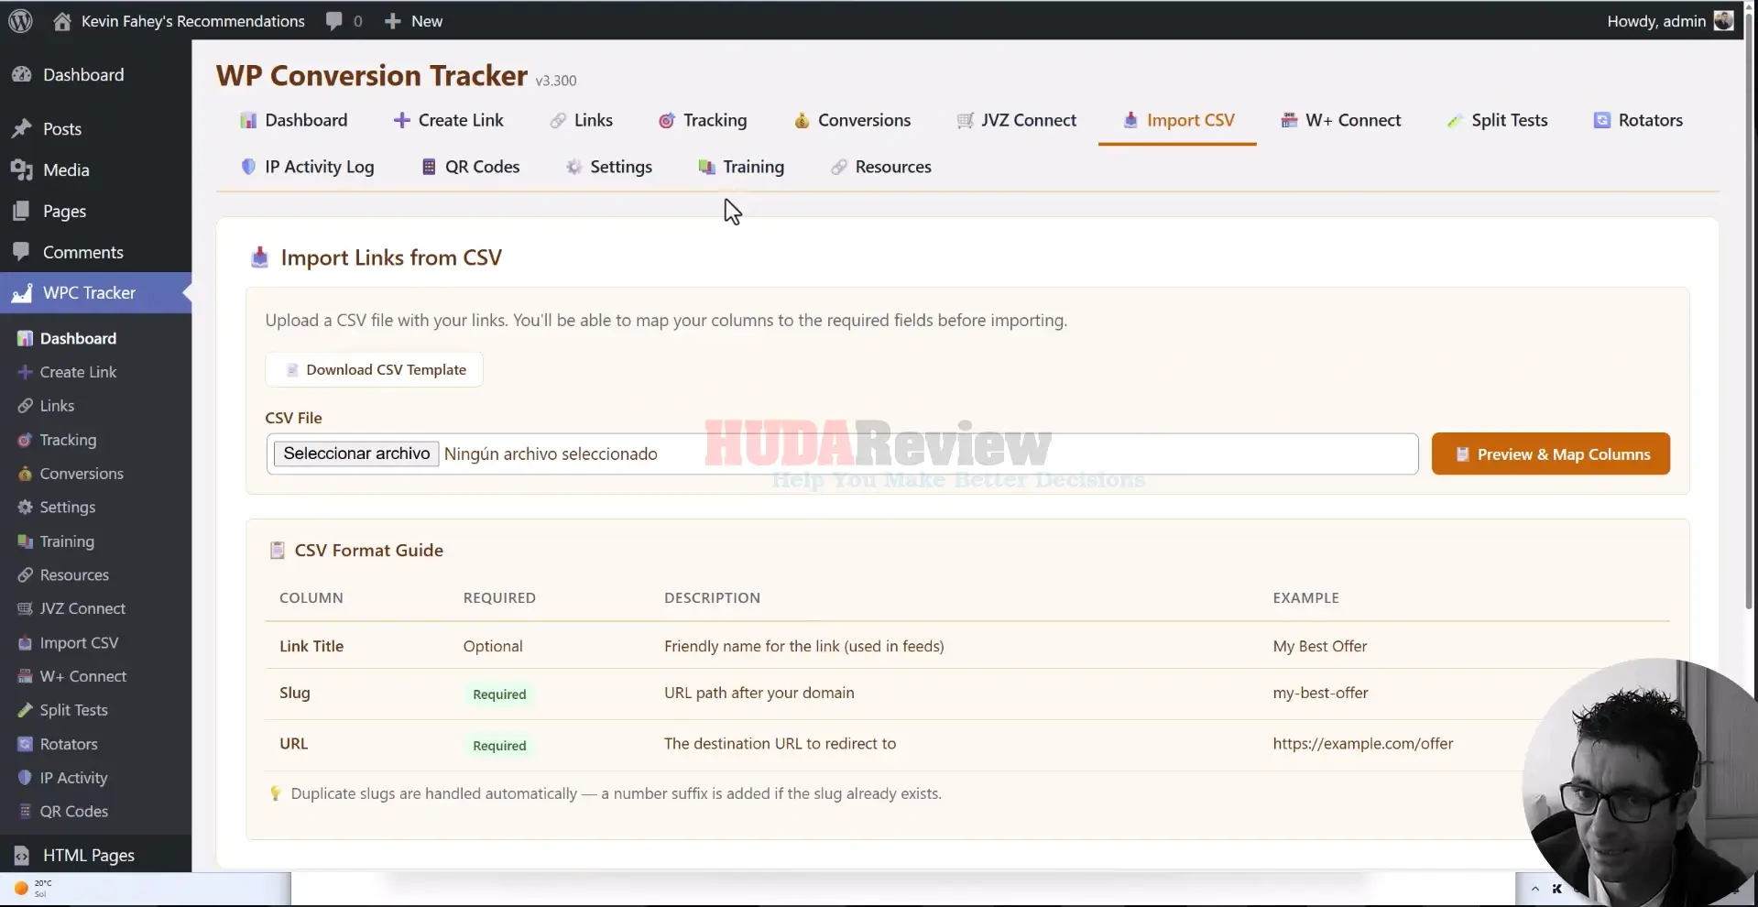Open Links in the sidebar submenu

click(57, 406)
